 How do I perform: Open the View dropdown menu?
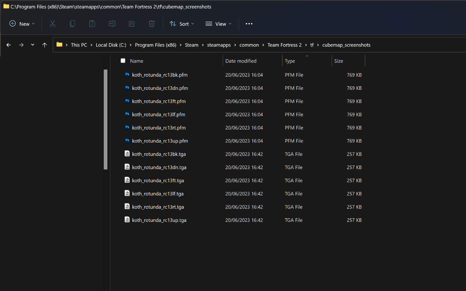pyautogui.click(x=218, y=24)
